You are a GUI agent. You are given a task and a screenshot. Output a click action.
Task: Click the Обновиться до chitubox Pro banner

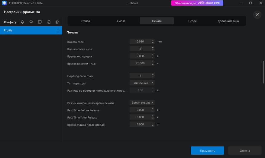click(x=197, y=3)
